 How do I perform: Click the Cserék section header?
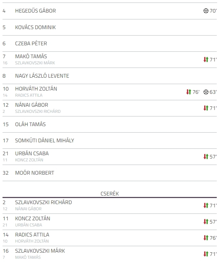[x=110, y=194]
